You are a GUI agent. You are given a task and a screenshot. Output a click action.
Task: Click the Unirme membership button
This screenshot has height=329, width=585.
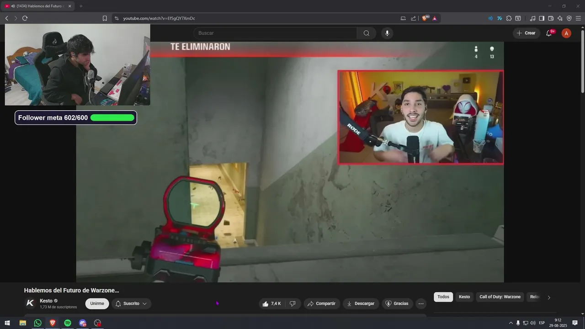click(97, 303)
